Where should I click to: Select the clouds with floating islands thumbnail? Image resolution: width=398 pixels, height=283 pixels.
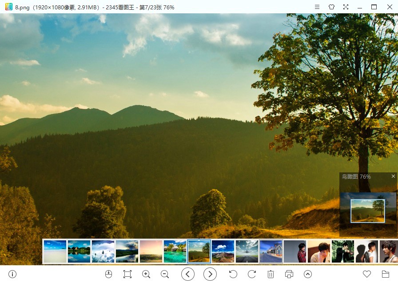pos(103,251)
